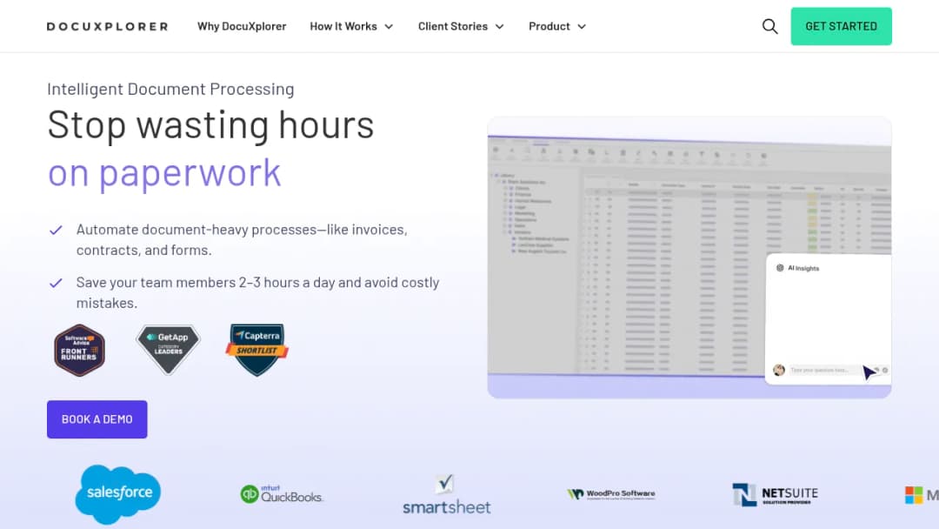Click the GET STARTED button

tap(841, 26)
